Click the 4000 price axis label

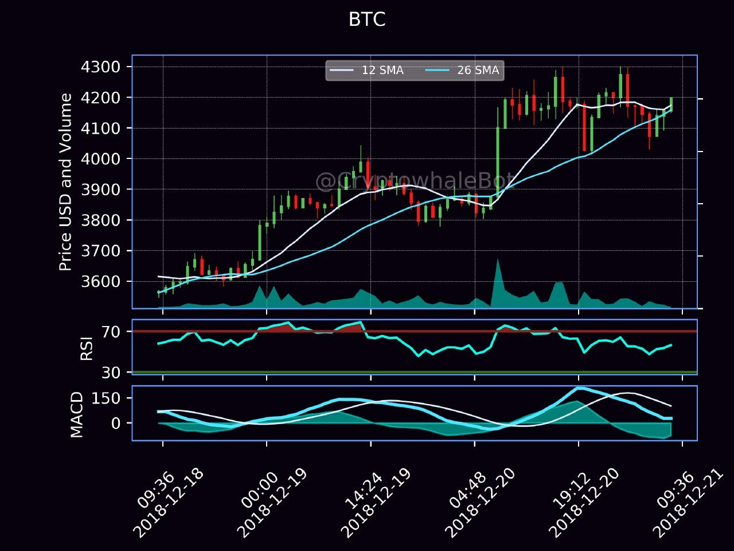point(102,159)
